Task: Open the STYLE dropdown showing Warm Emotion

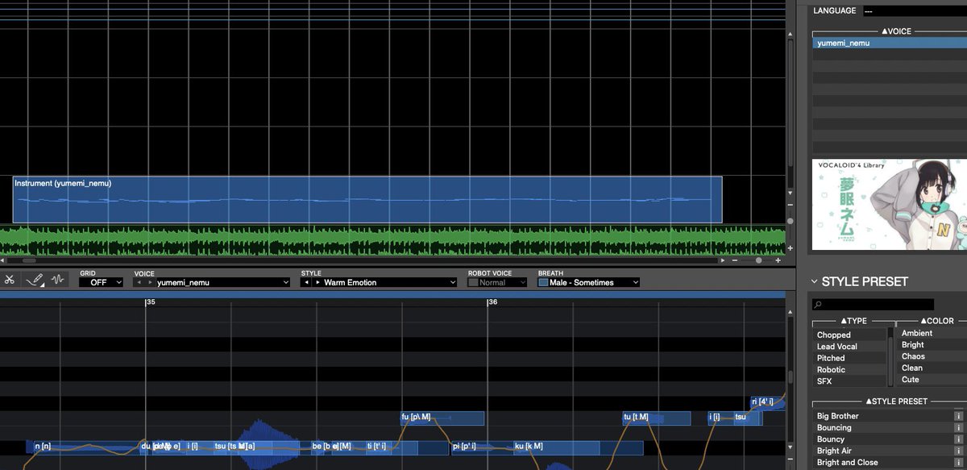Action: (389, 283)
